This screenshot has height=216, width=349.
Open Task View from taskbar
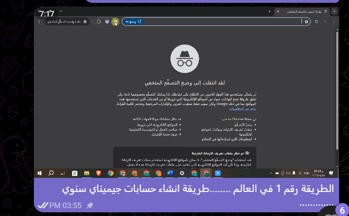pos(63,173)
